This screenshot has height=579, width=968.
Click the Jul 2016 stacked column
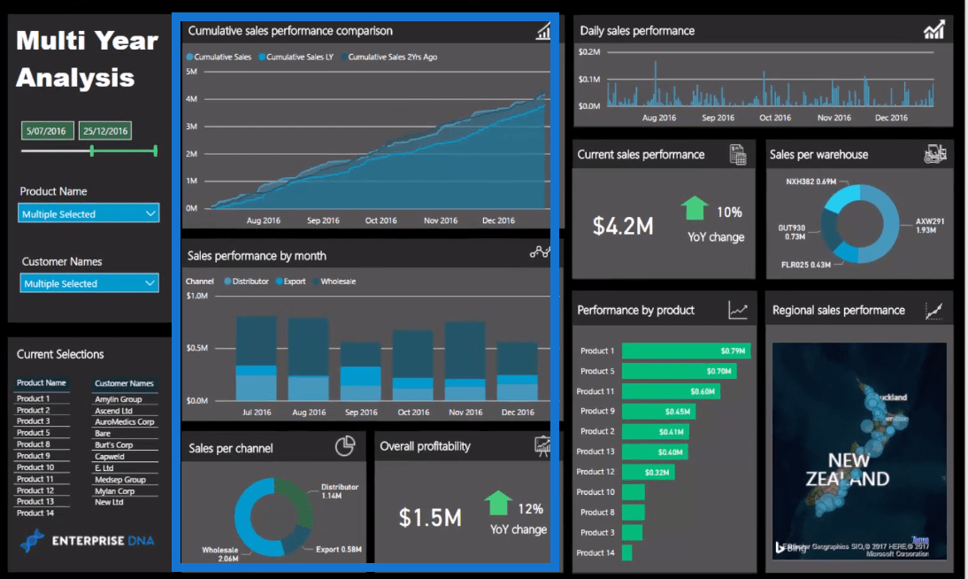257,358
